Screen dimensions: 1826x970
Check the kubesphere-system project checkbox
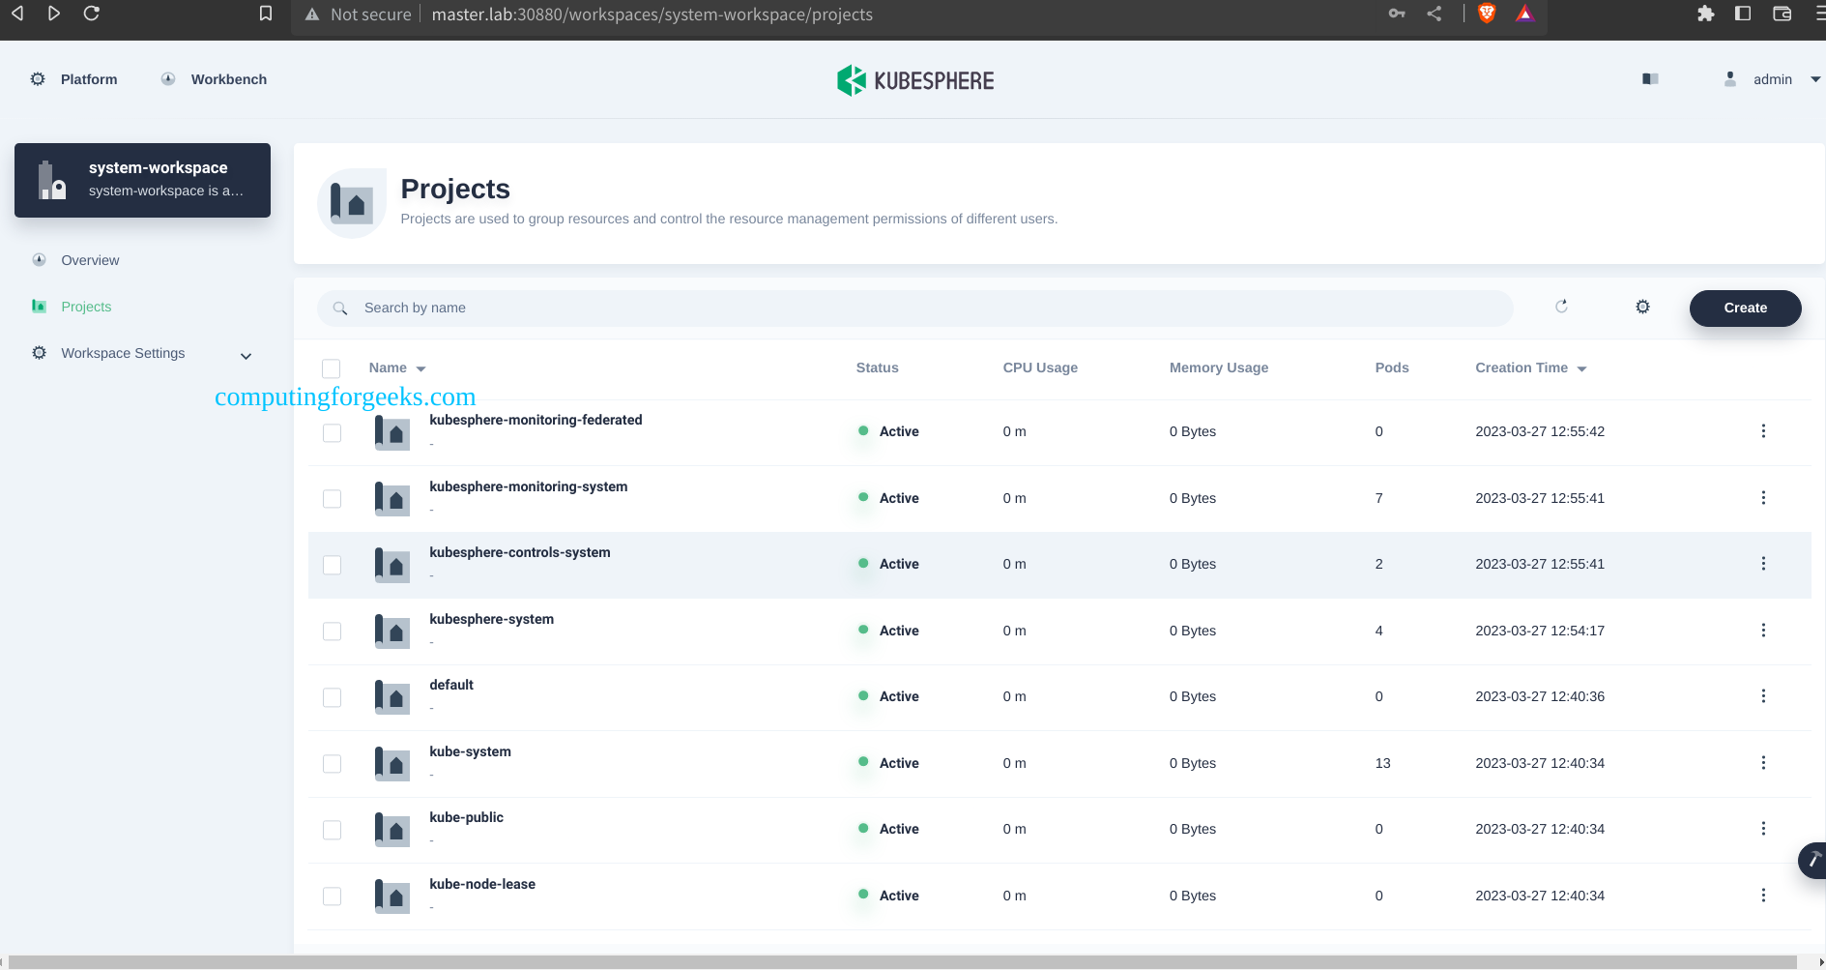pyautogui.click(x=332, y=631)
